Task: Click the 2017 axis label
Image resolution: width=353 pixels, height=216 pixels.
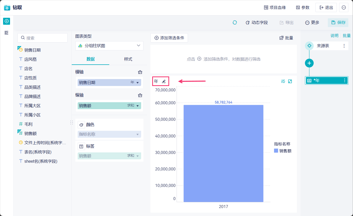Action: [x=223, y=206]
